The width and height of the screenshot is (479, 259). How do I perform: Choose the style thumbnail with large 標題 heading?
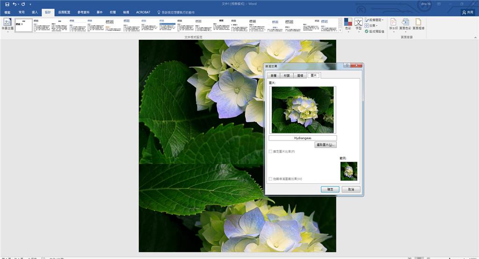114,25
